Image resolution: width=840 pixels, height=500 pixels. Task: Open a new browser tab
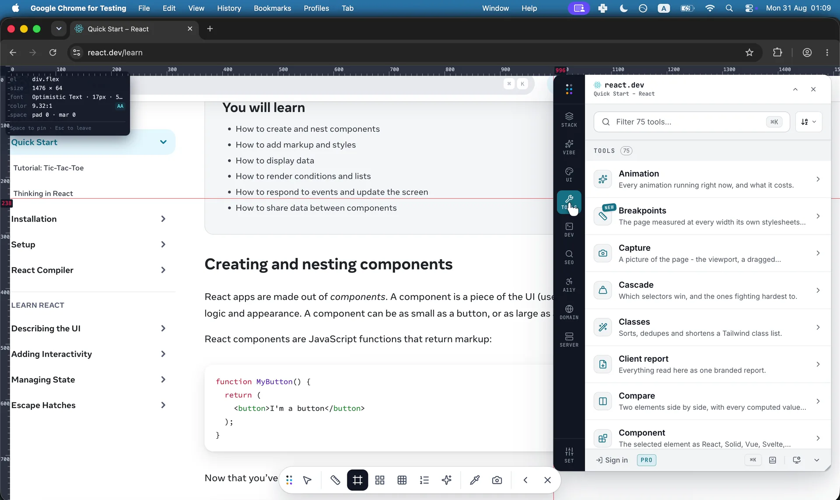(210, 29)
